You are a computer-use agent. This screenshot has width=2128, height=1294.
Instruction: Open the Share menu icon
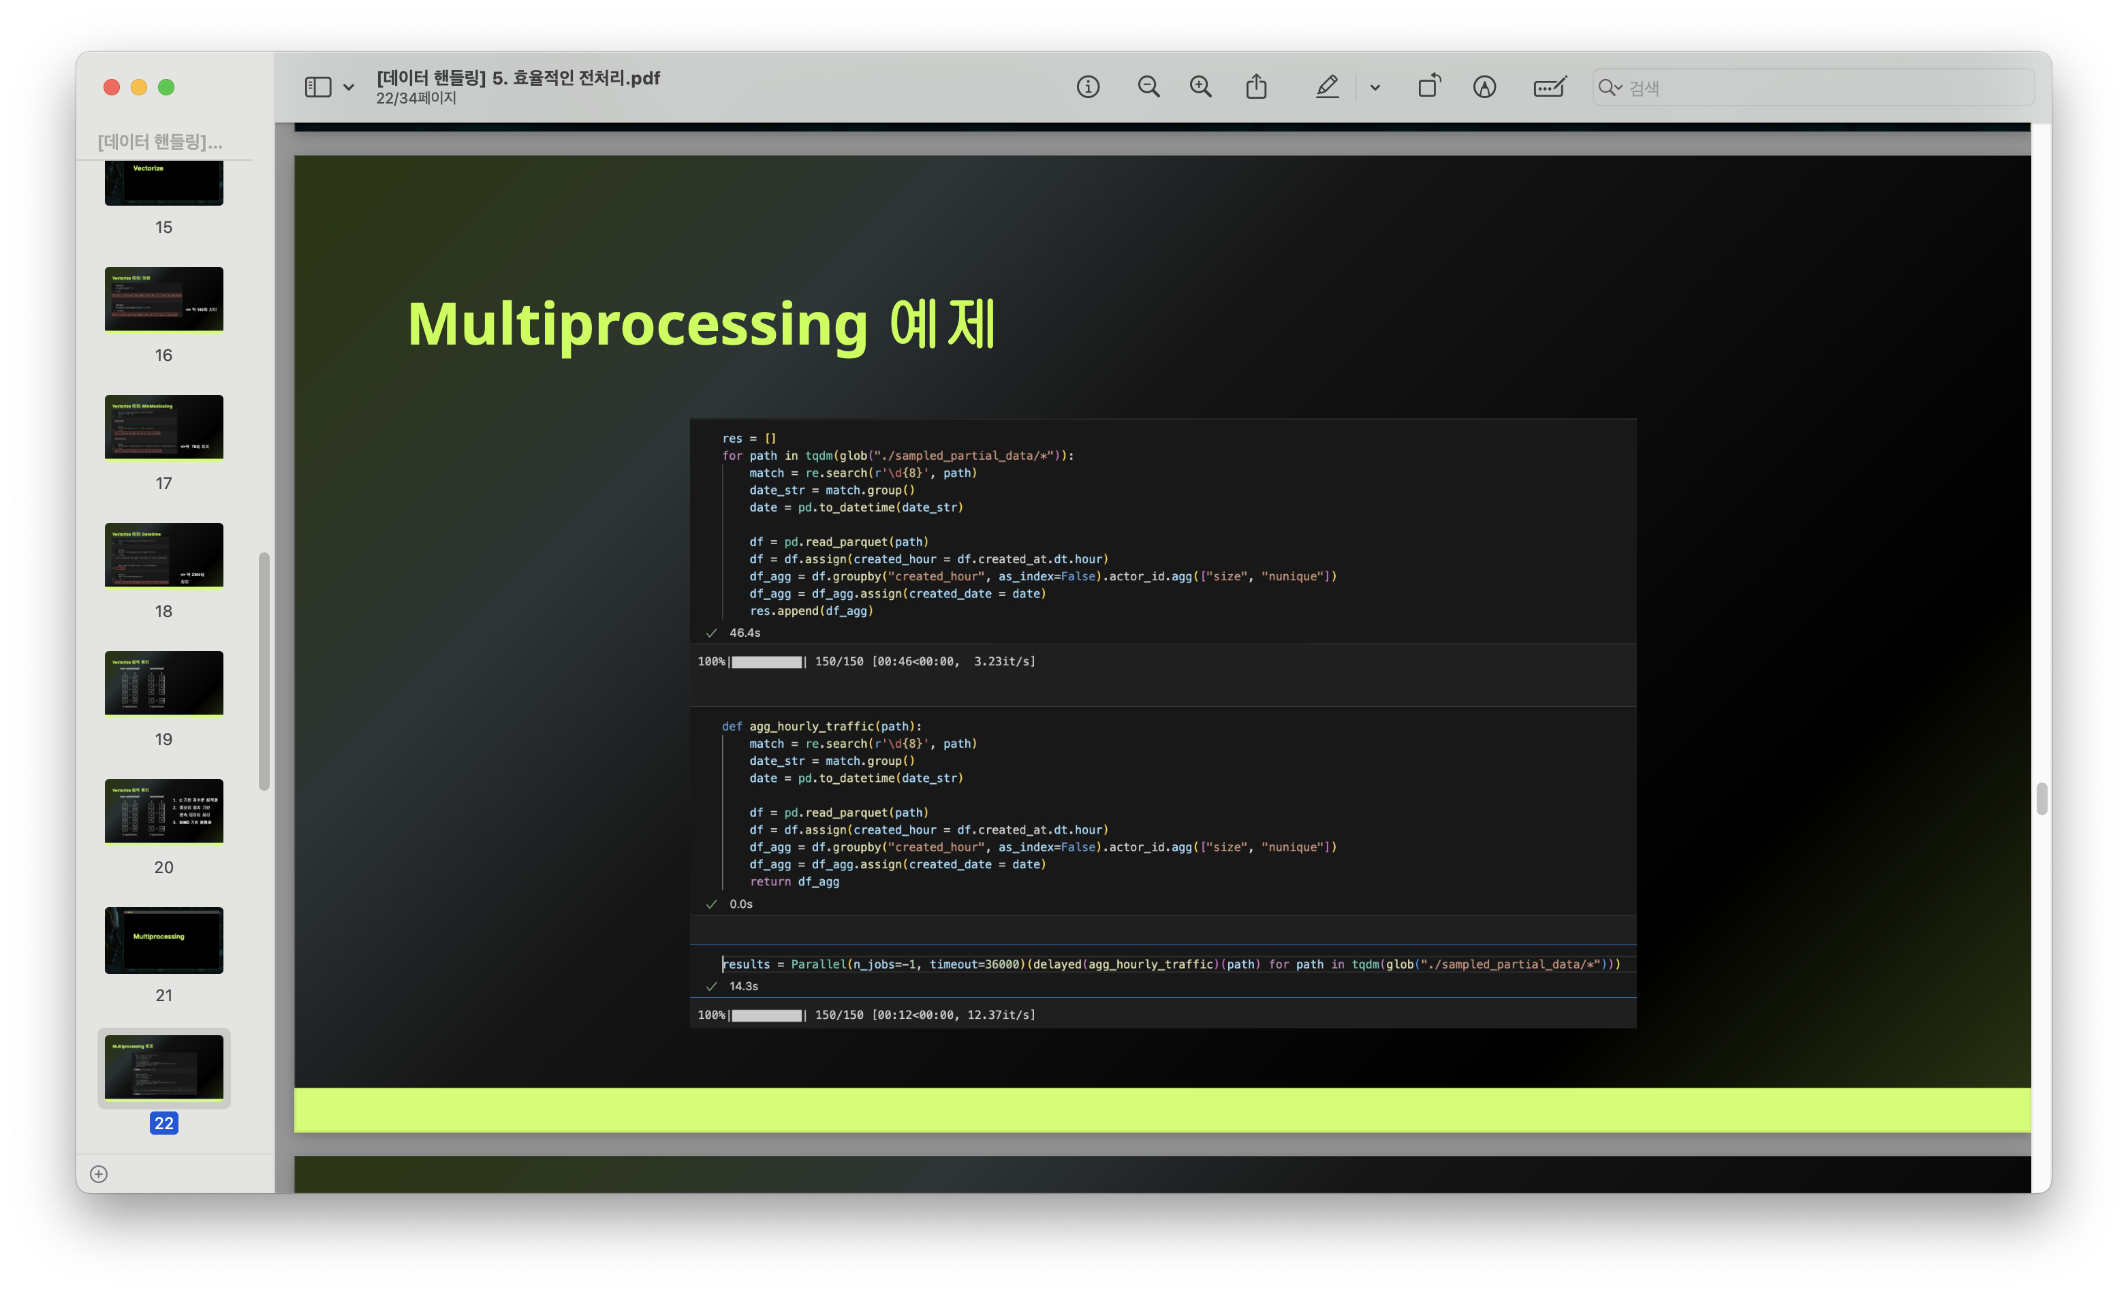click(x=1255, y=87)
